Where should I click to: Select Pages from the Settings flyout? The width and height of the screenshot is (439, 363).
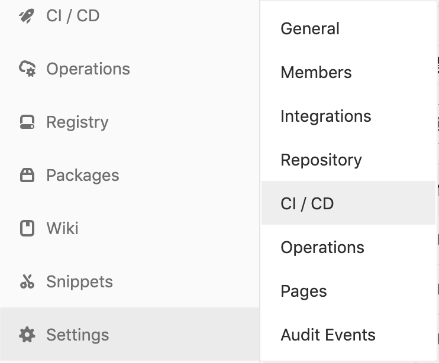(x=304, y=291)
